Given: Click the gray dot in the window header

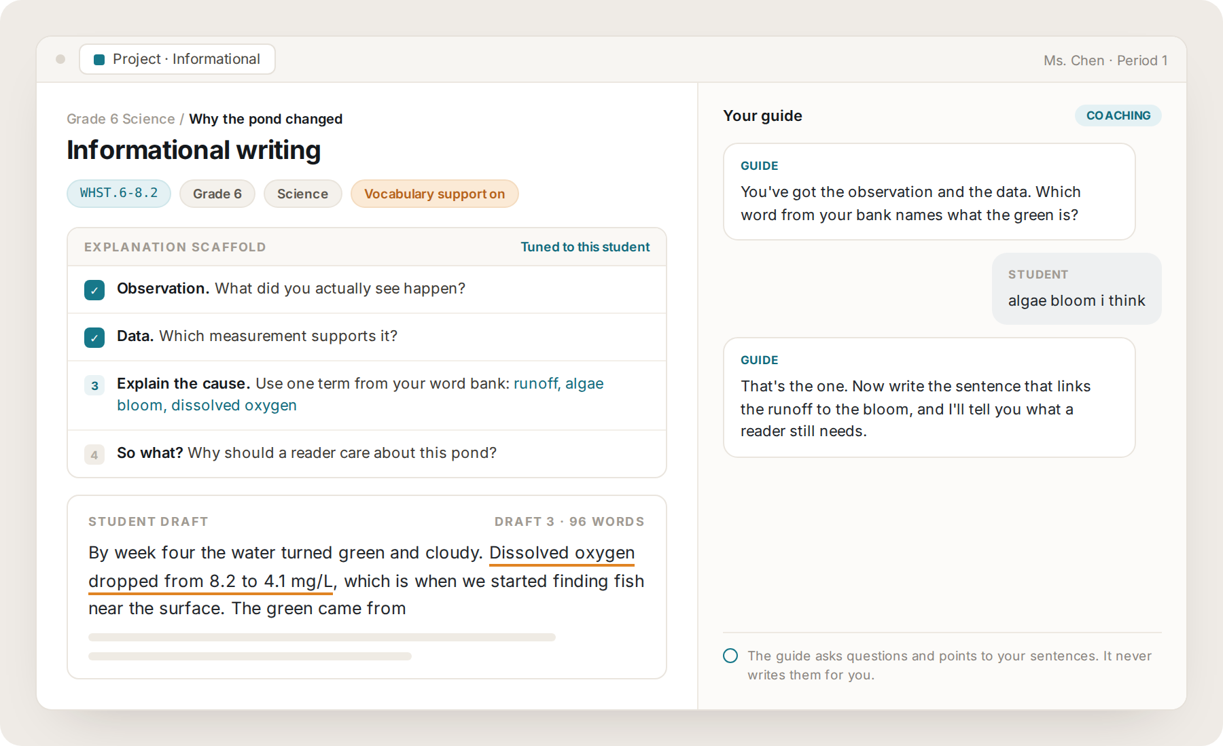Looking at the screenshot, I should 60,59.
